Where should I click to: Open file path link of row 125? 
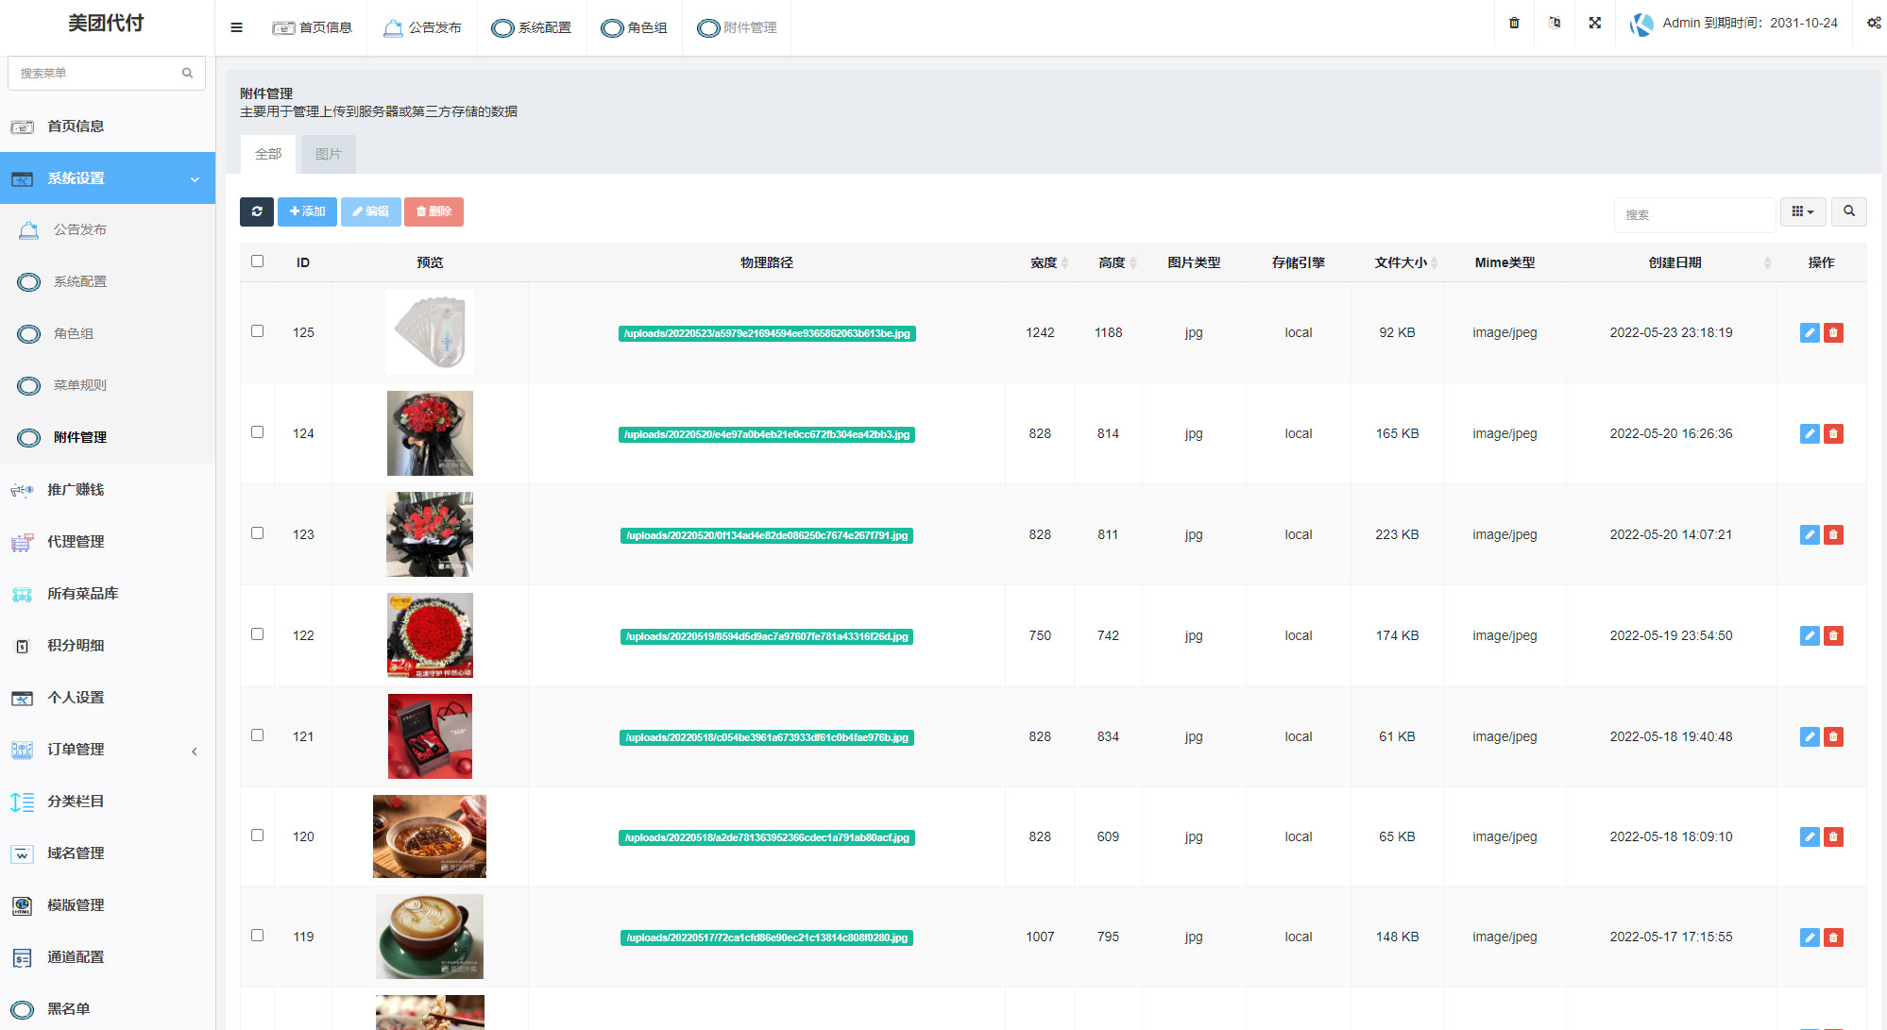click(x=767, y=333)
